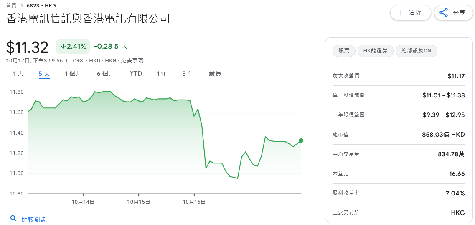The width and height of the screenshot is (475, 225).
Task: Open the 免責事項 disclaimer link
Action: coord(132,61)
